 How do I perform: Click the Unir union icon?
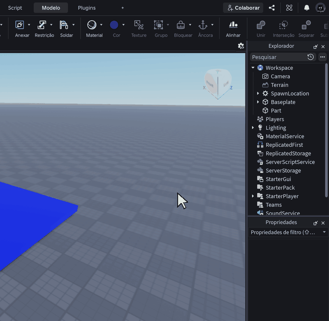261,25
